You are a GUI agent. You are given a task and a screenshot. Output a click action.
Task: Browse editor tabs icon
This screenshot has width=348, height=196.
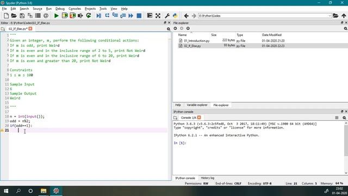point(3,29)
